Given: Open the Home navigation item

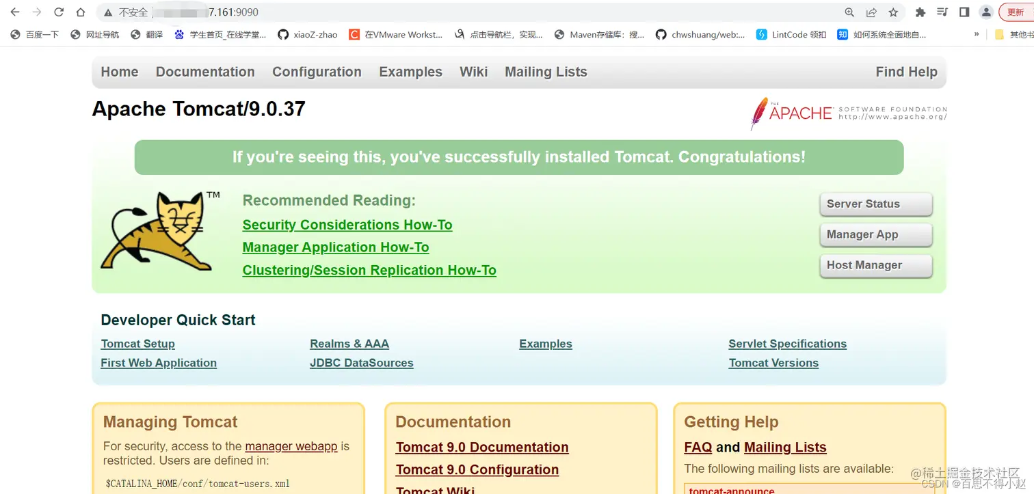Looking at the screenshot, I should 120,72.
